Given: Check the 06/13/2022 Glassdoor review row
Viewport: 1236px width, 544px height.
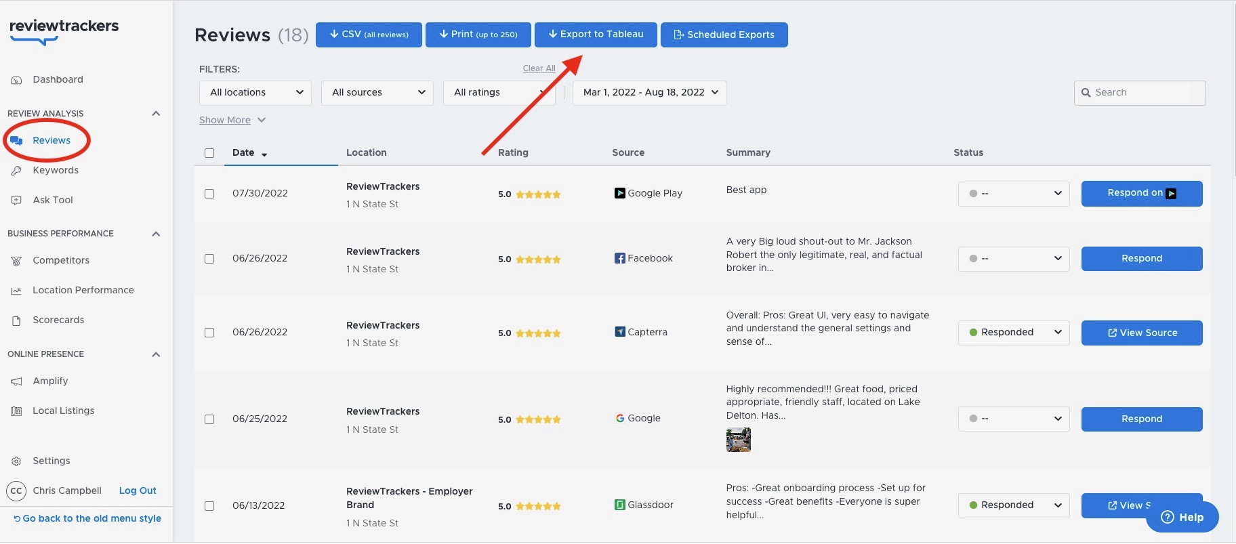Looking at the screenshot, I should click(x=209, y=506).
